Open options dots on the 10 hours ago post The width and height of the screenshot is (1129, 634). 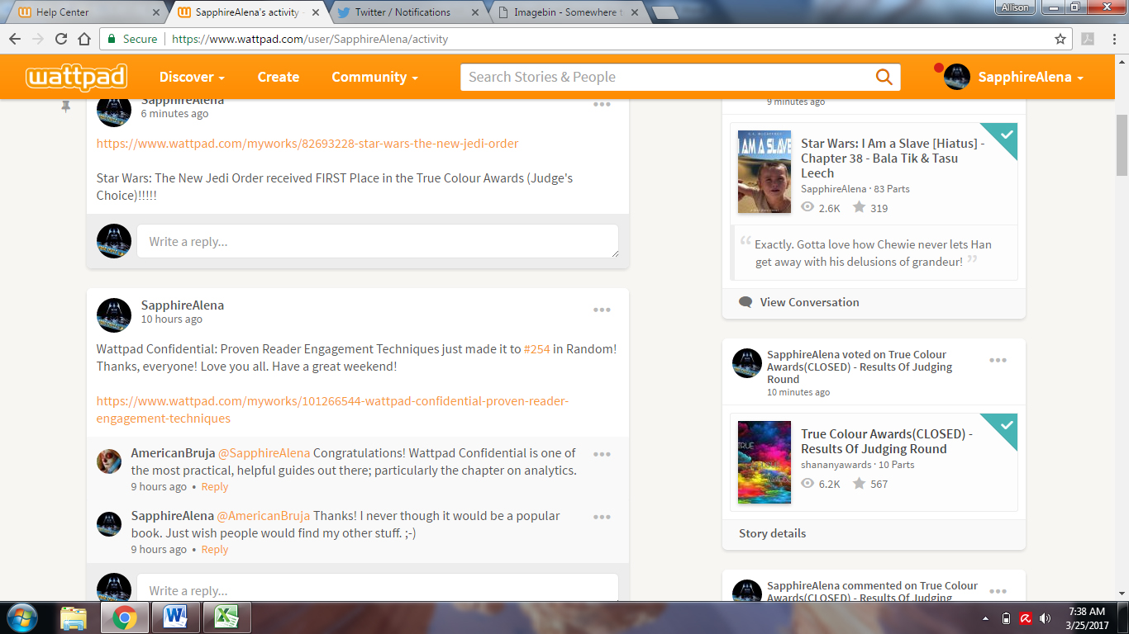(602, 310)
